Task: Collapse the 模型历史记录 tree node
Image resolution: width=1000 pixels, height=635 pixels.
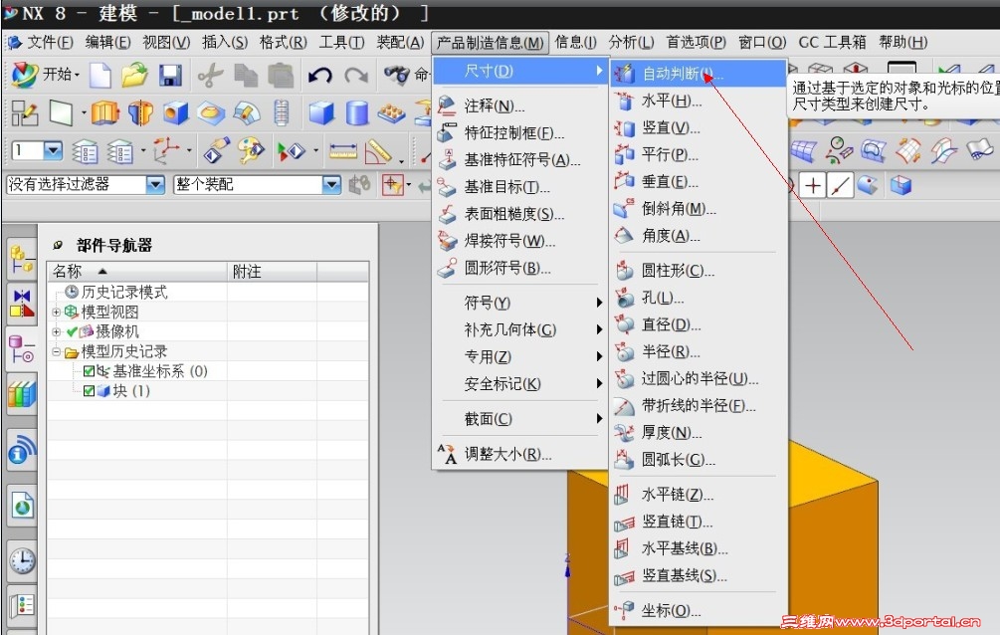Action: click(x=56, y=351)
